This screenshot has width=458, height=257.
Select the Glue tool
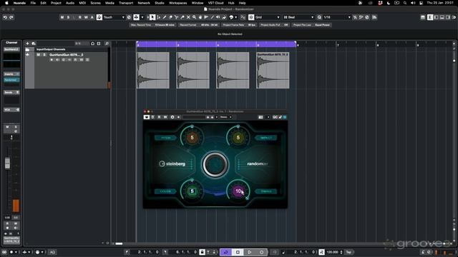pos(182,17)
